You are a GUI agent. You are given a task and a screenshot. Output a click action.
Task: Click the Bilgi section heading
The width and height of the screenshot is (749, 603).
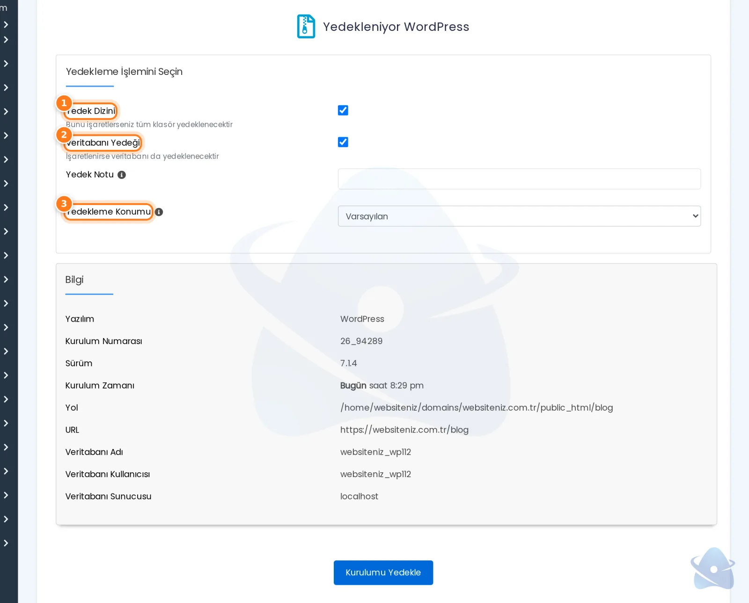pos(74,279)
